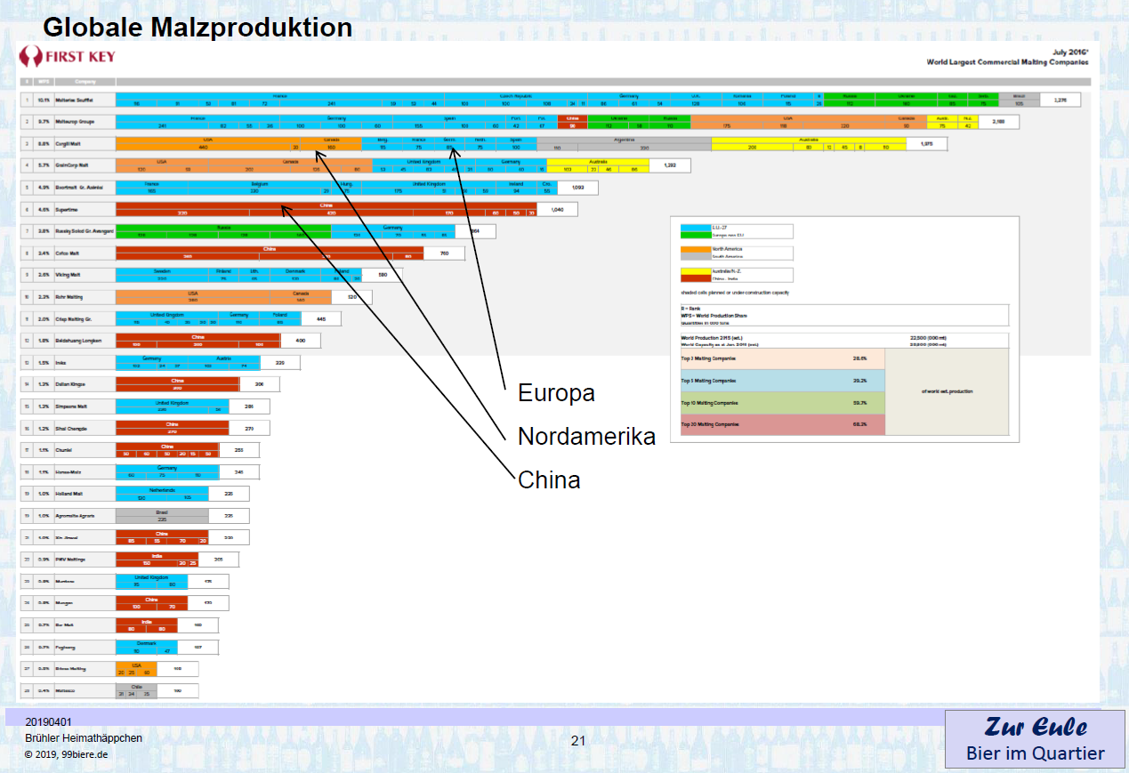The image size is (1129, 773).
Task: Click the "Russky Solod Gr. Avangard" company name
Action: pyautogui.click(x=83, y=231)
